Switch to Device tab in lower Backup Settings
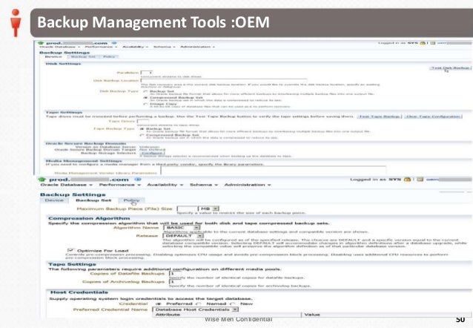Image resolution: width=473 pixels, height=328 pixels. 54,200
